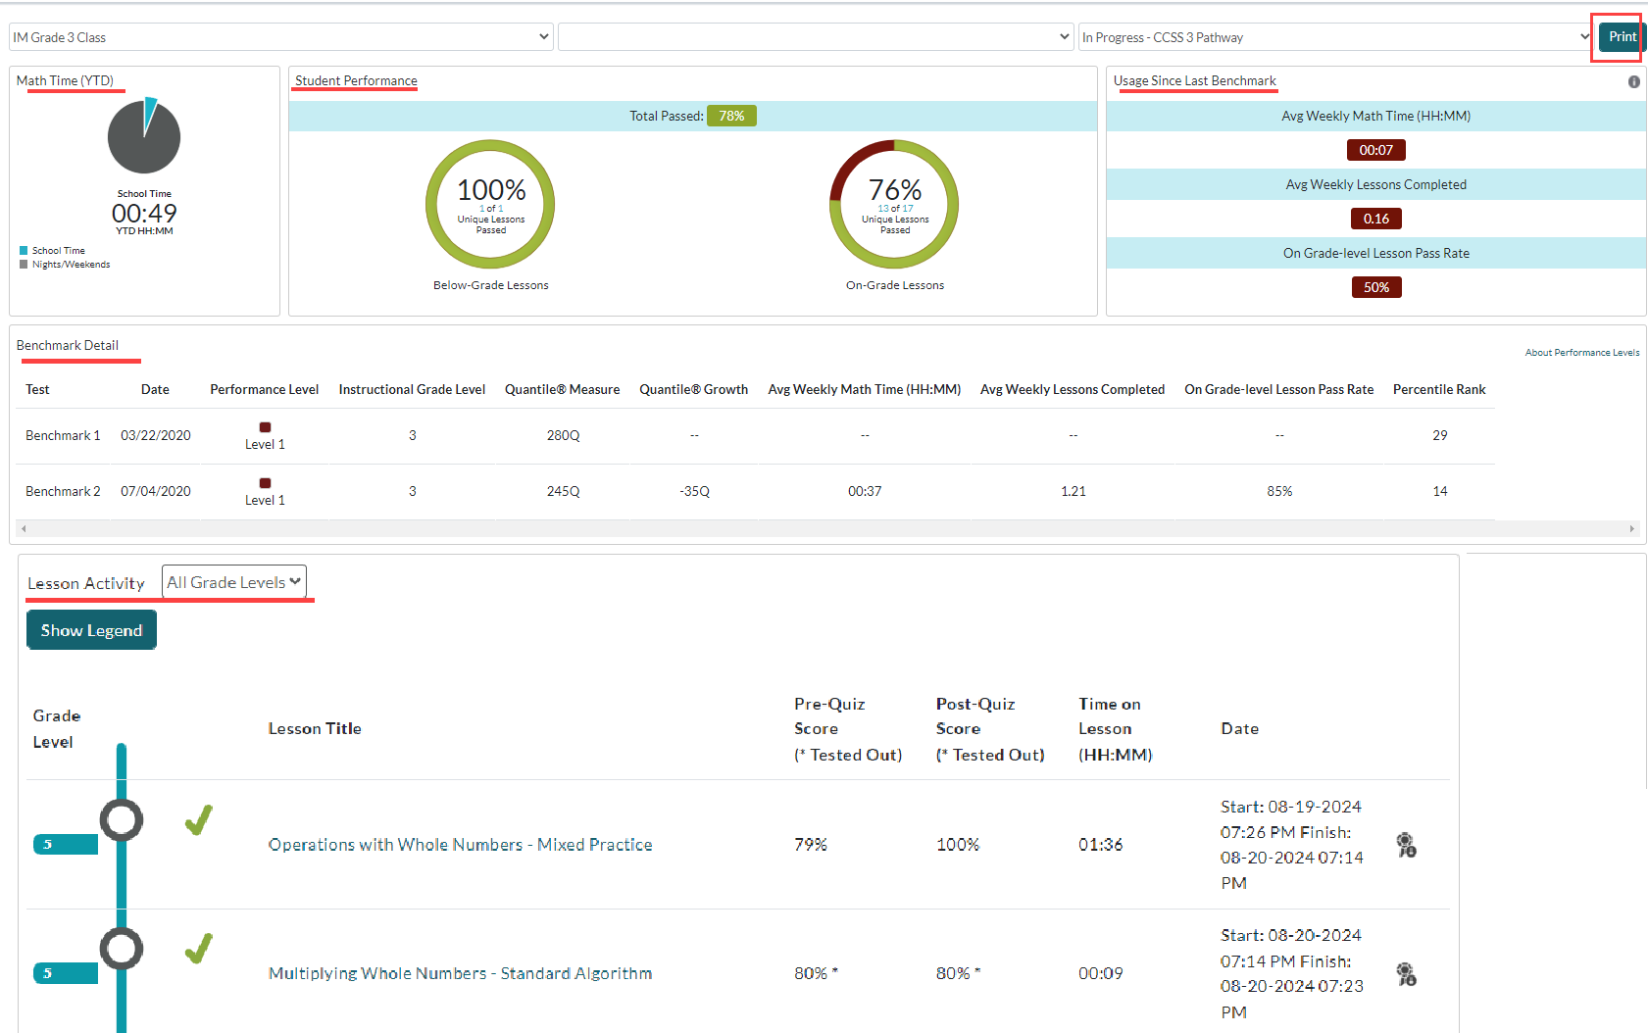Click the Percentile Rank column header

coord(1439,390)
